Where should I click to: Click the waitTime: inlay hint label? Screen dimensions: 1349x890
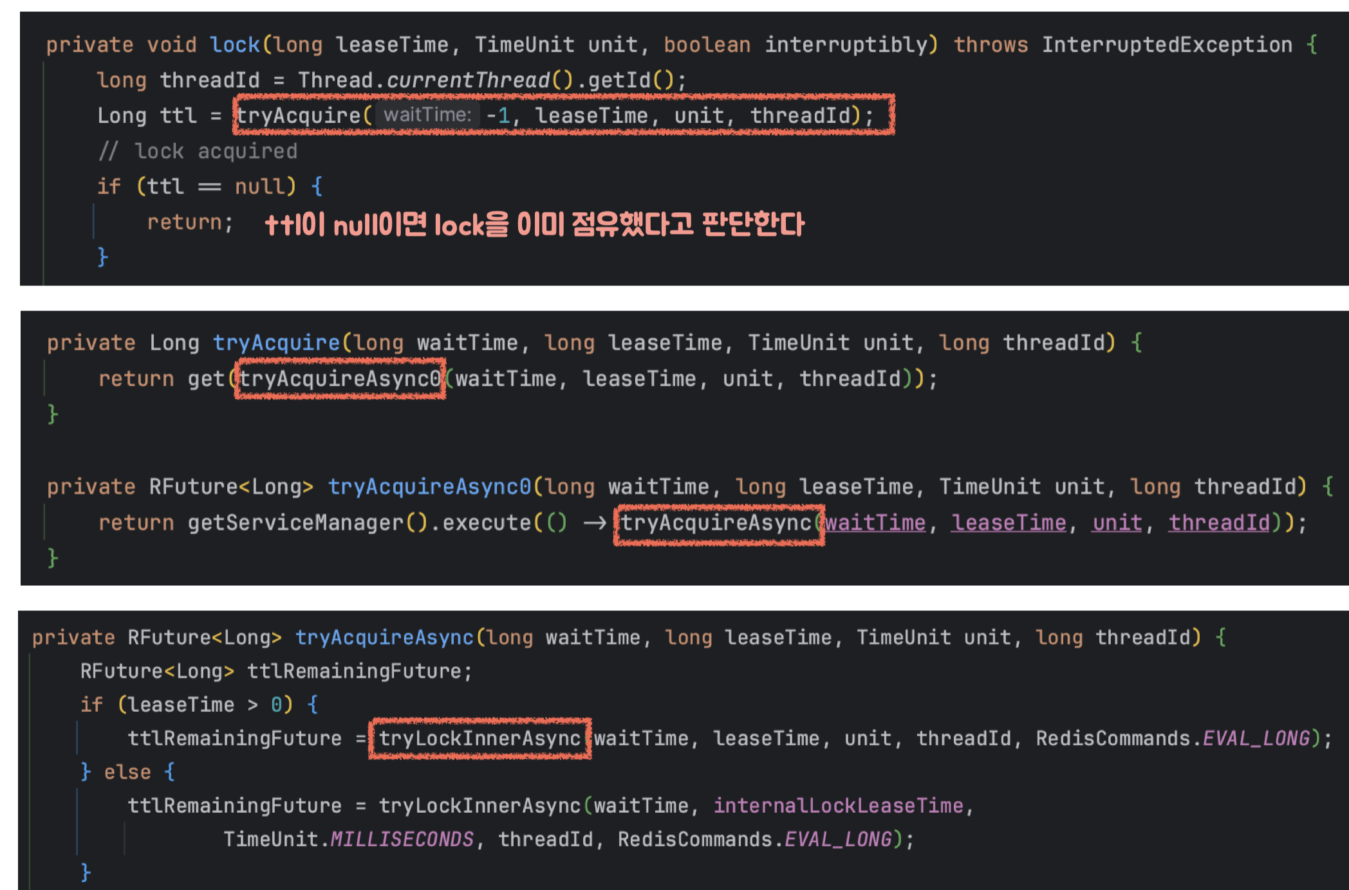(x=427, y=115)
